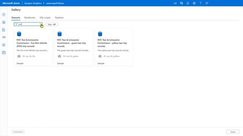
Task: Click the Close button
Action: point(233,132)
